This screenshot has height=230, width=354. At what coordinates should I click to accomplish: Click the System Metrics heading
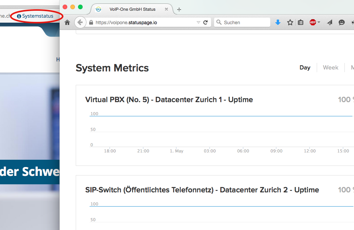pyautogui.click(x=112, y=68)
